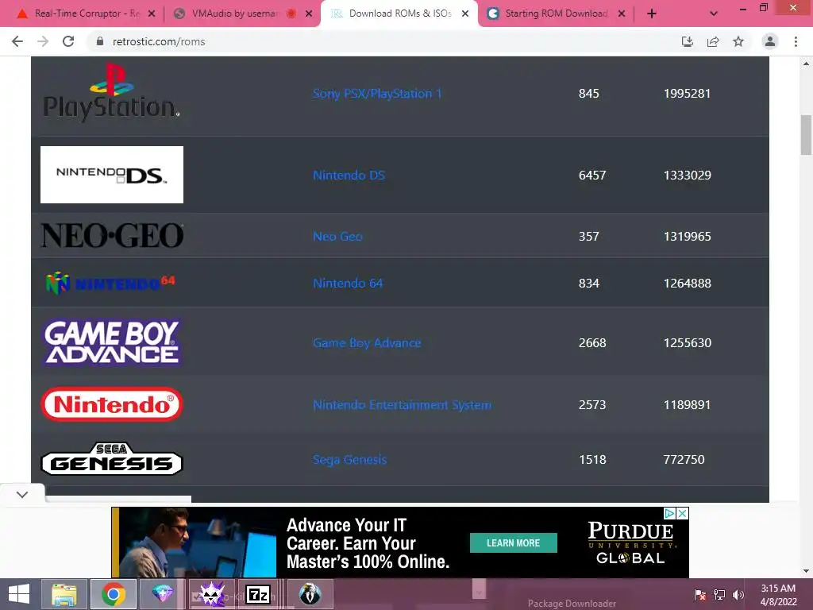Open the diamond gem app in taskbar

click(x=162, y=594)
